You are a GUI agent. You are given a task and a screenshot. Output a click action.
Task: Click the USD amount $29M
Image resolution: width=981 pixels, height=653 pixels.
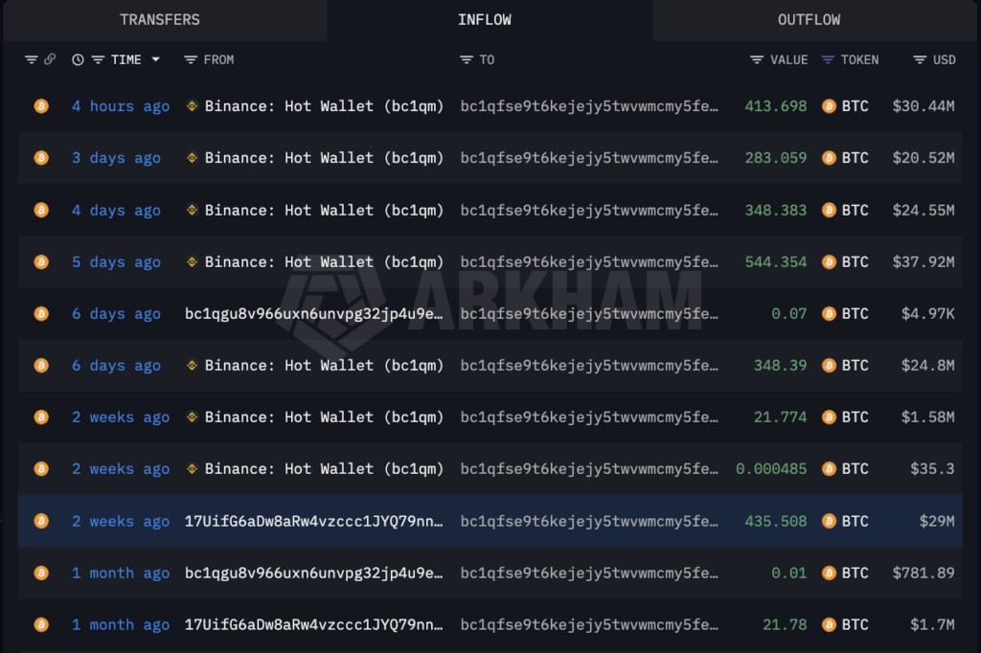click(937, 521)
